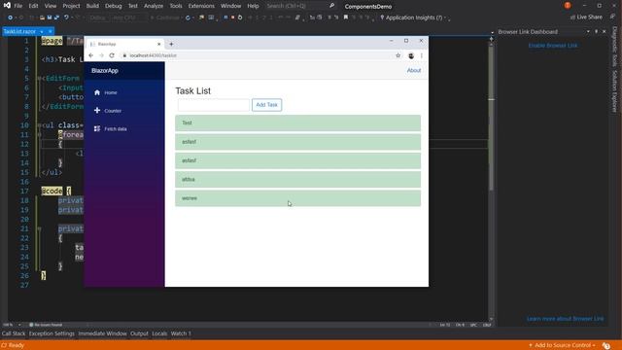Click the Navigate Backward toolbar icon
Image resolution: width=622 pixels, height=350 pixels.
coord(10,17)
